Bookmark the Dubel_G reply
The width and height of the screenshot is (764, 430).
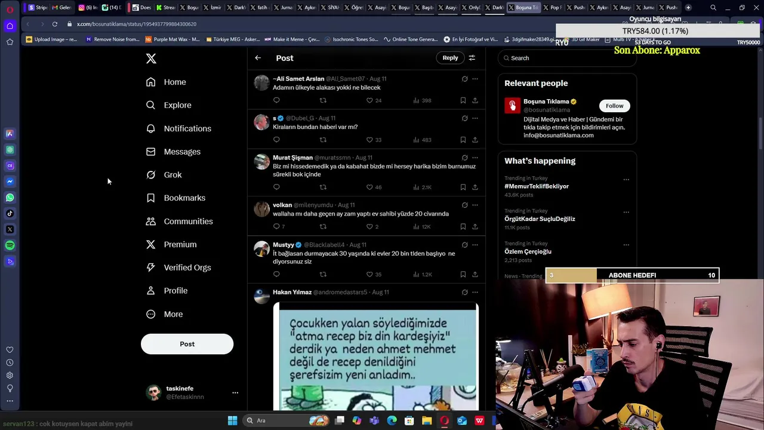tap(463, 140)
